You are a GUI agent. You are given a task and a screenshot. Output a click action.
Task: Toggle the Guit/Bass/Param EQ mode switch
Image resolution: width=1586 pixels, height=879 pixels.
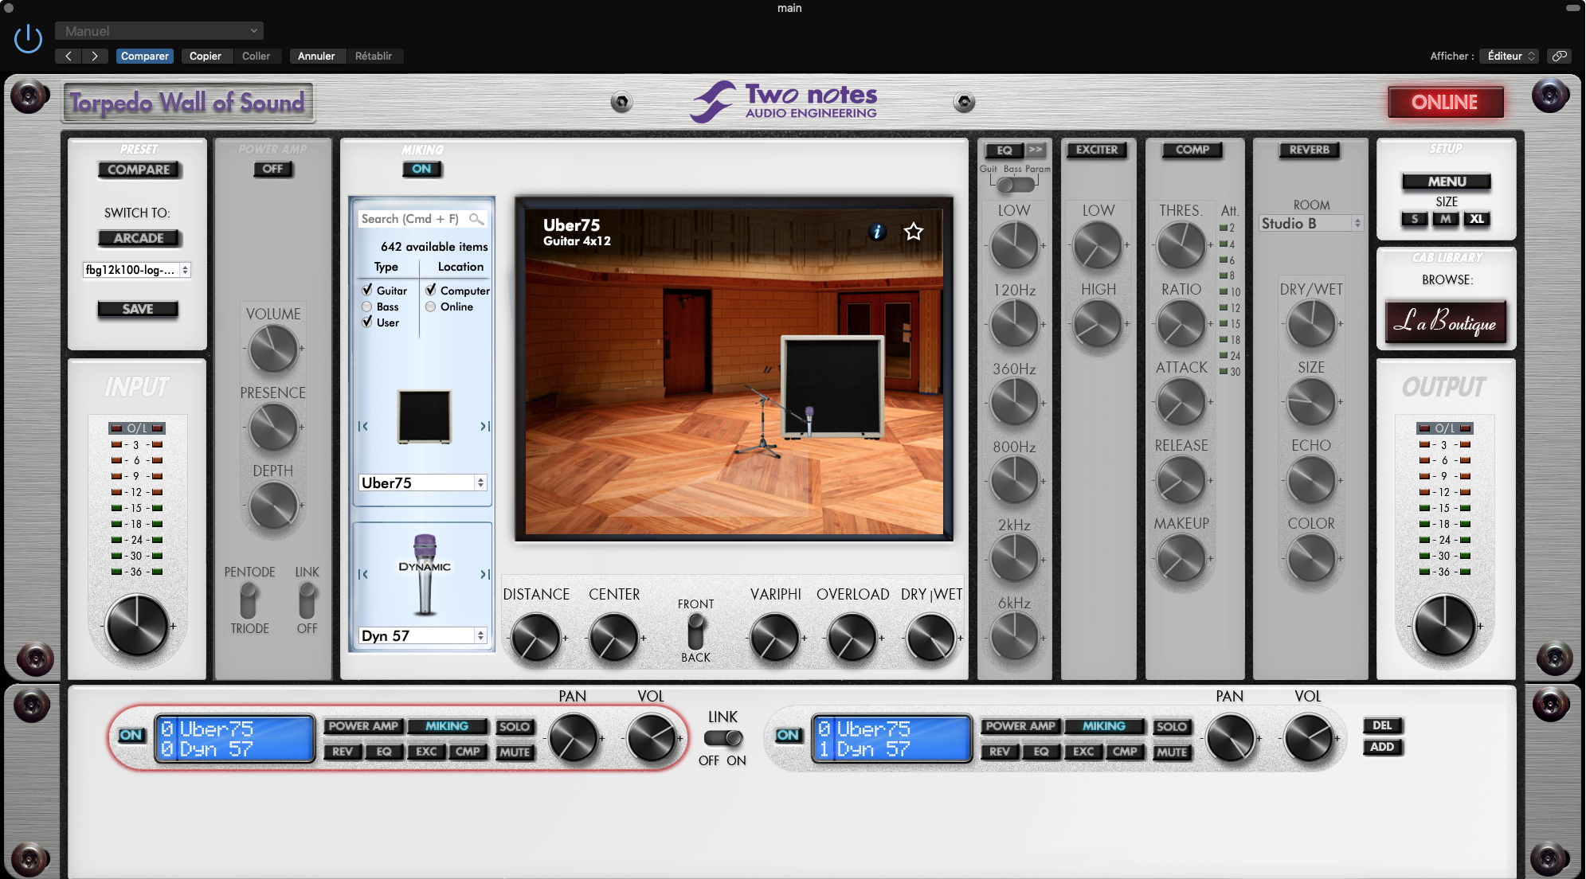point(1016,185)
